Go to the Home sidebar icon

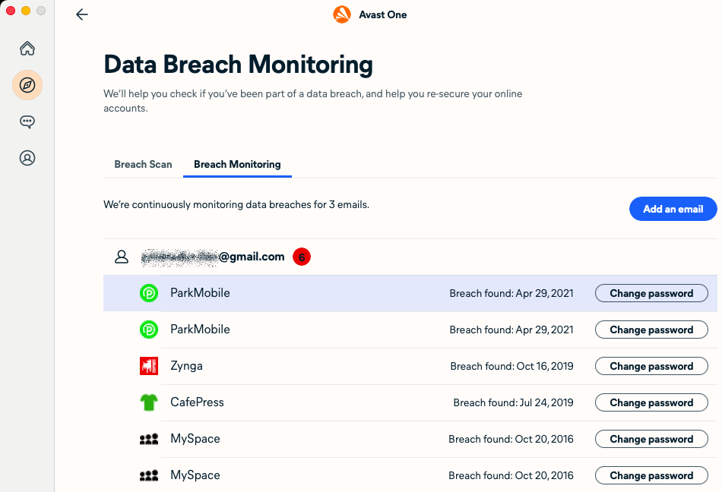pos(27,49)
